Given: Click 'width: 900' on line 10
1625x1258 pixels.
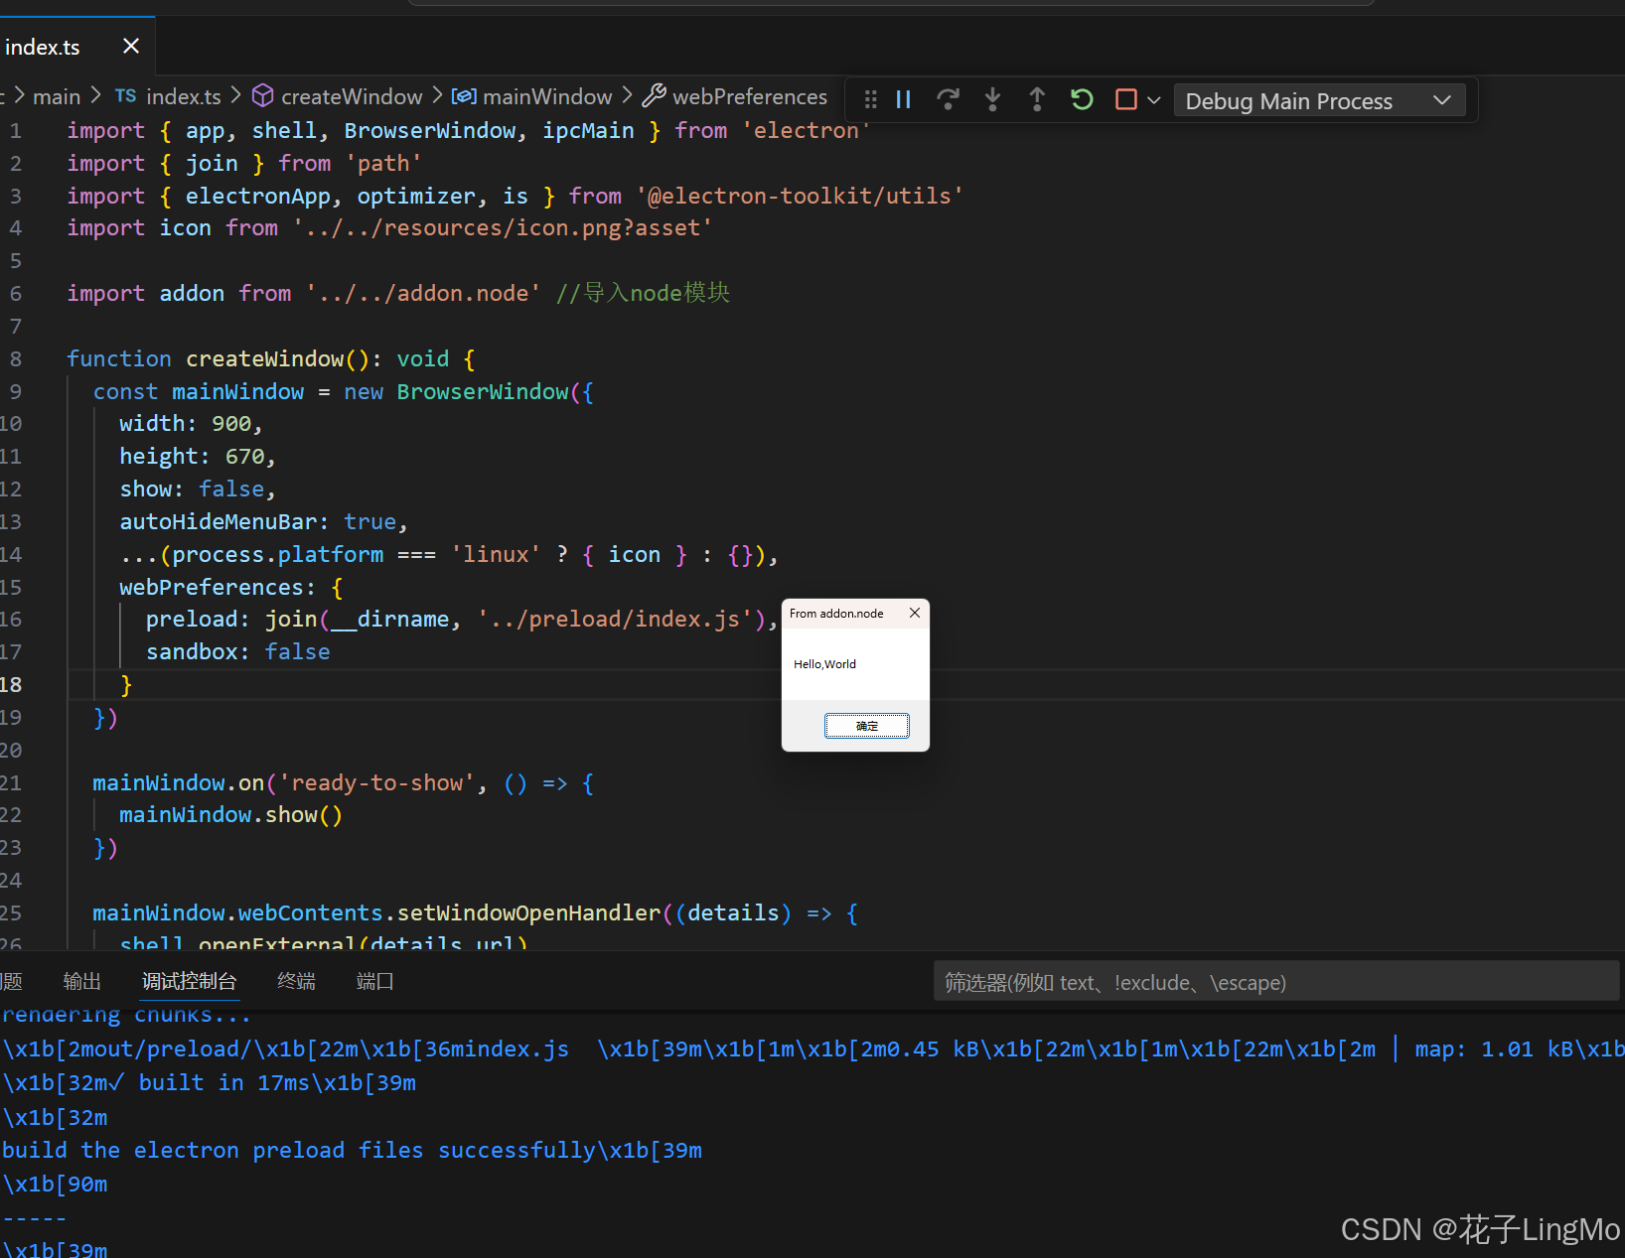Looking at the screenshot, I should (186, 423).
